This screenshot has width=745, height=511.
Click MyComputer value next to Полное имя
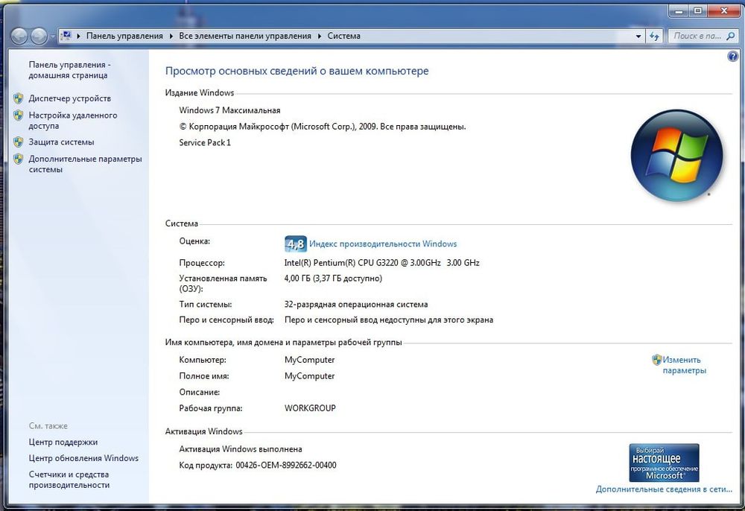coord(310,376)
